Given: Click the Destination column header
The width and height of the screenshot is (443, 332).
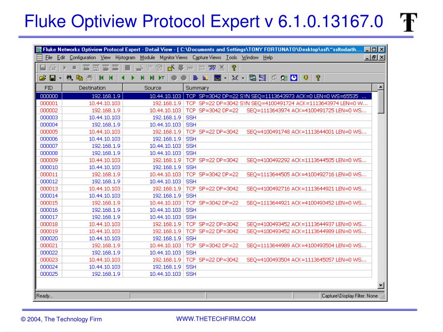Looking at the screenshot, I should coord(93,88).
